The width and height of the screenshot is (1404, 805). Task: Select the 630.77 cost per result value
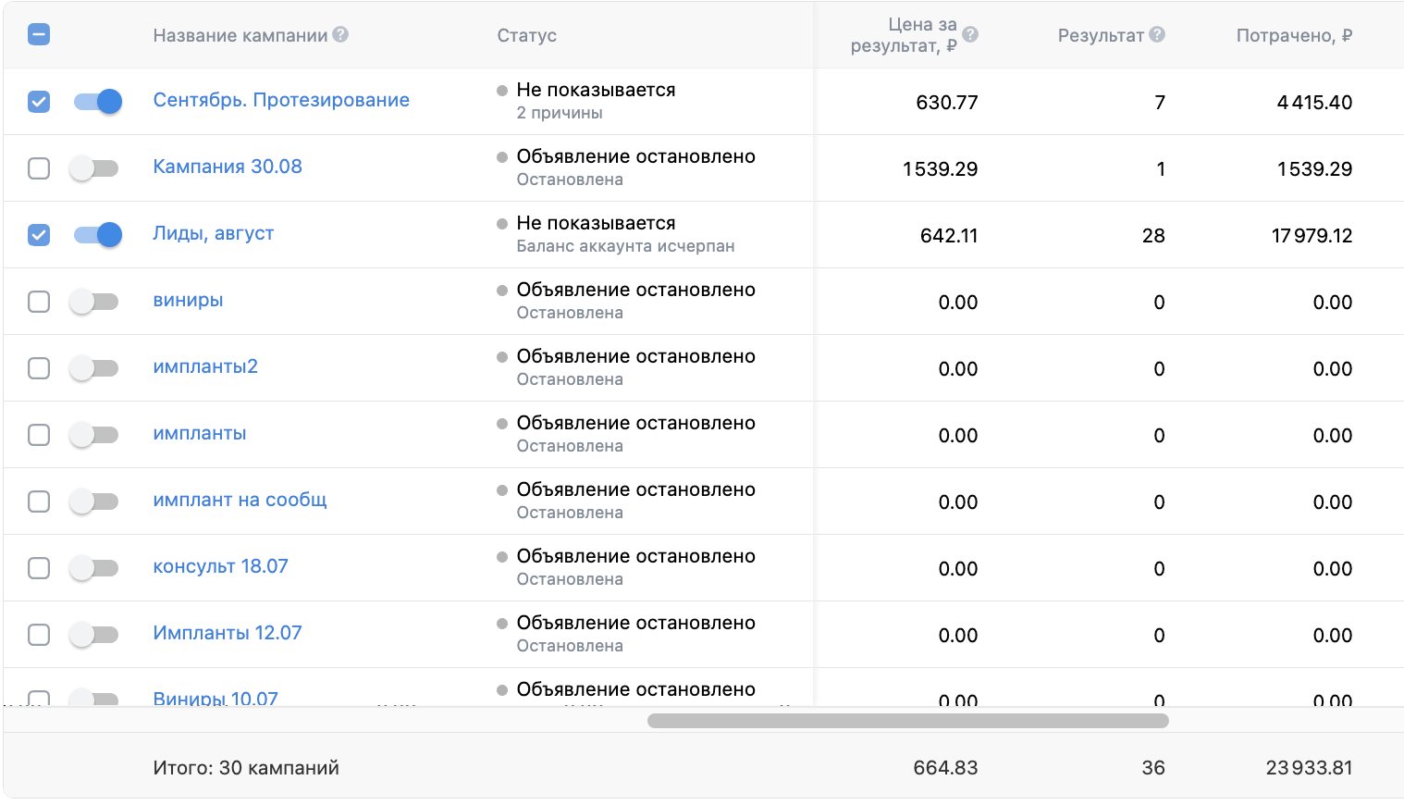tap(947, 103)
